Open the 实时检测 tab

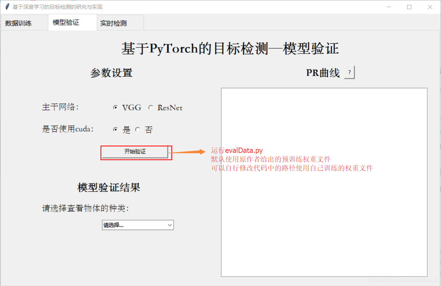tap(120, 23)
